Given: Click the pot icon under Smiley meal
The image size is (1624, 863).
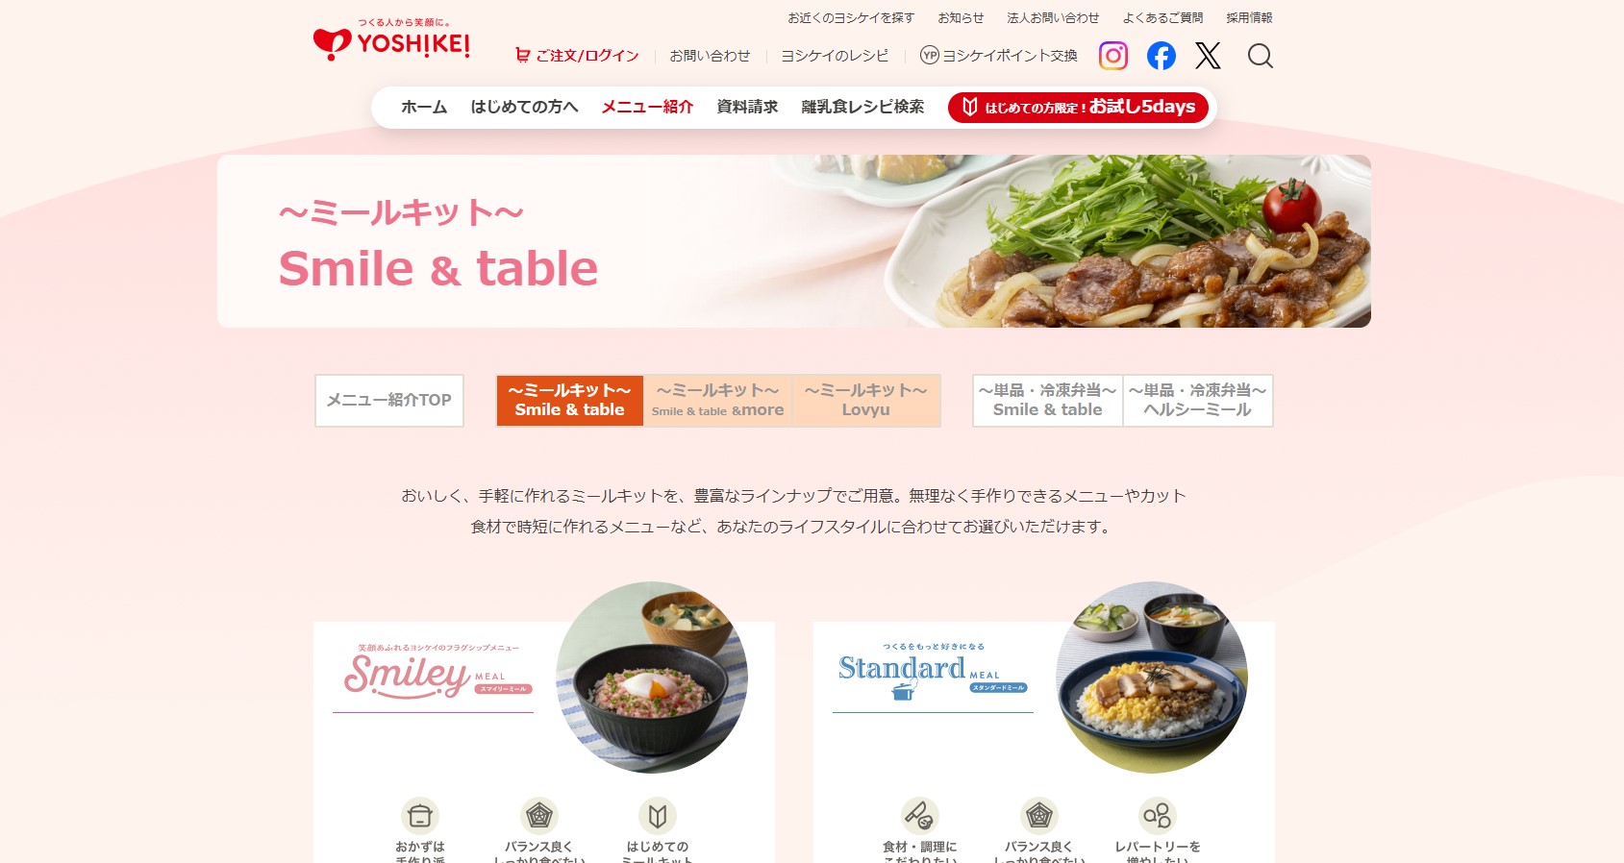Looking at the screenshot, I should (x=420, y=816).
